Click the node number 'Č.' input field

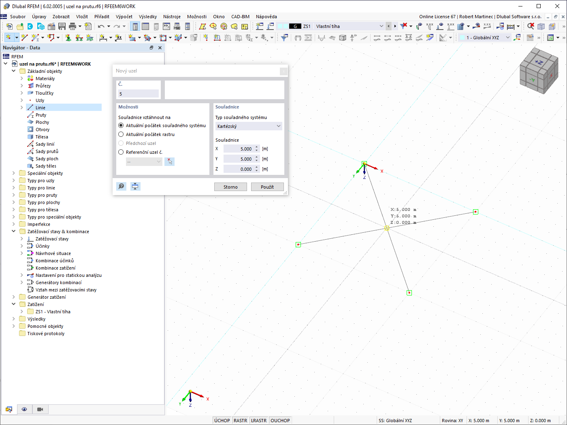[139, 94]
